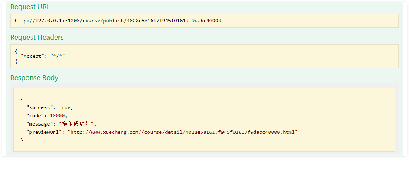
Task: Select the "success" key in response
Action: (40, 107)
